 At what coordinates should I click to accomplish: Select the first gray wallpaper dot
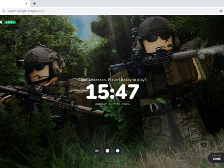106,162
